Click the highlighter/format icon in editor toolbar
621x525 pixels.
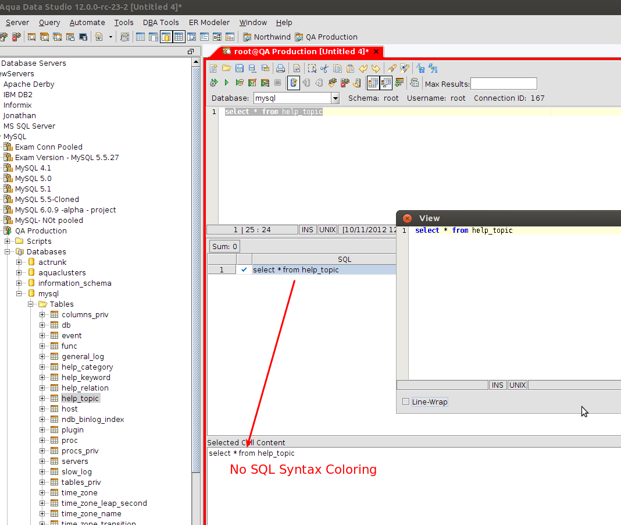392,69
